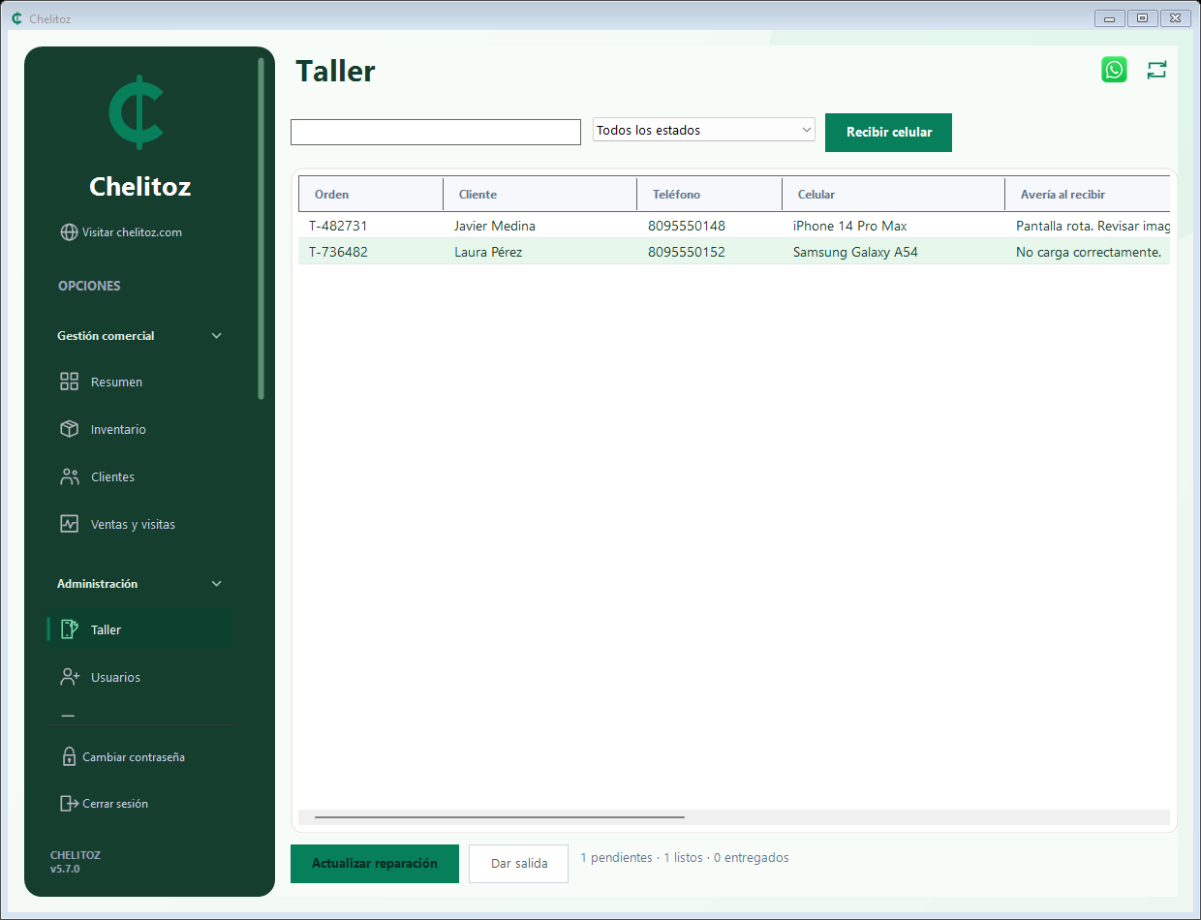Screen dimensions: 1201x920
Task: Open the Clientes section
Action: pyautogui.click(x=140, y=476)
